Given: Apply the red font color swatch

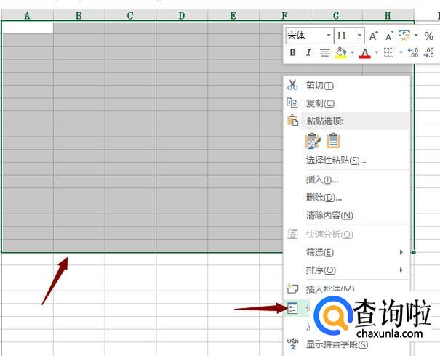Looking at the screenshot, I should 365,53.
